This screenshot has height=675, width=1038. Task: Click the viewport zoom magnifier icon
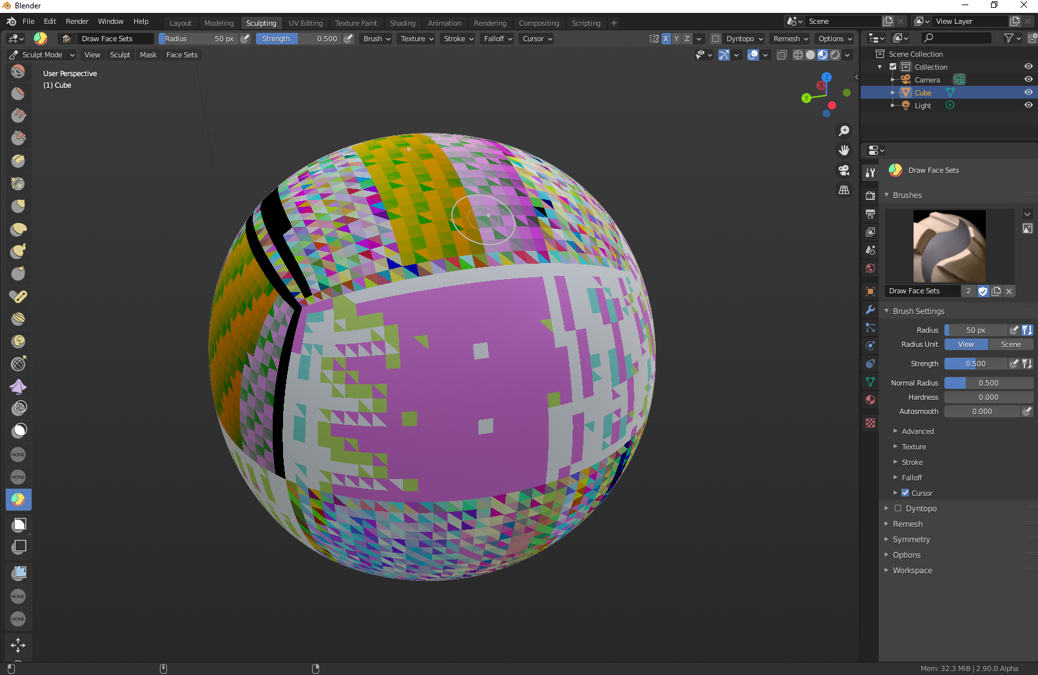coord(844,131)
